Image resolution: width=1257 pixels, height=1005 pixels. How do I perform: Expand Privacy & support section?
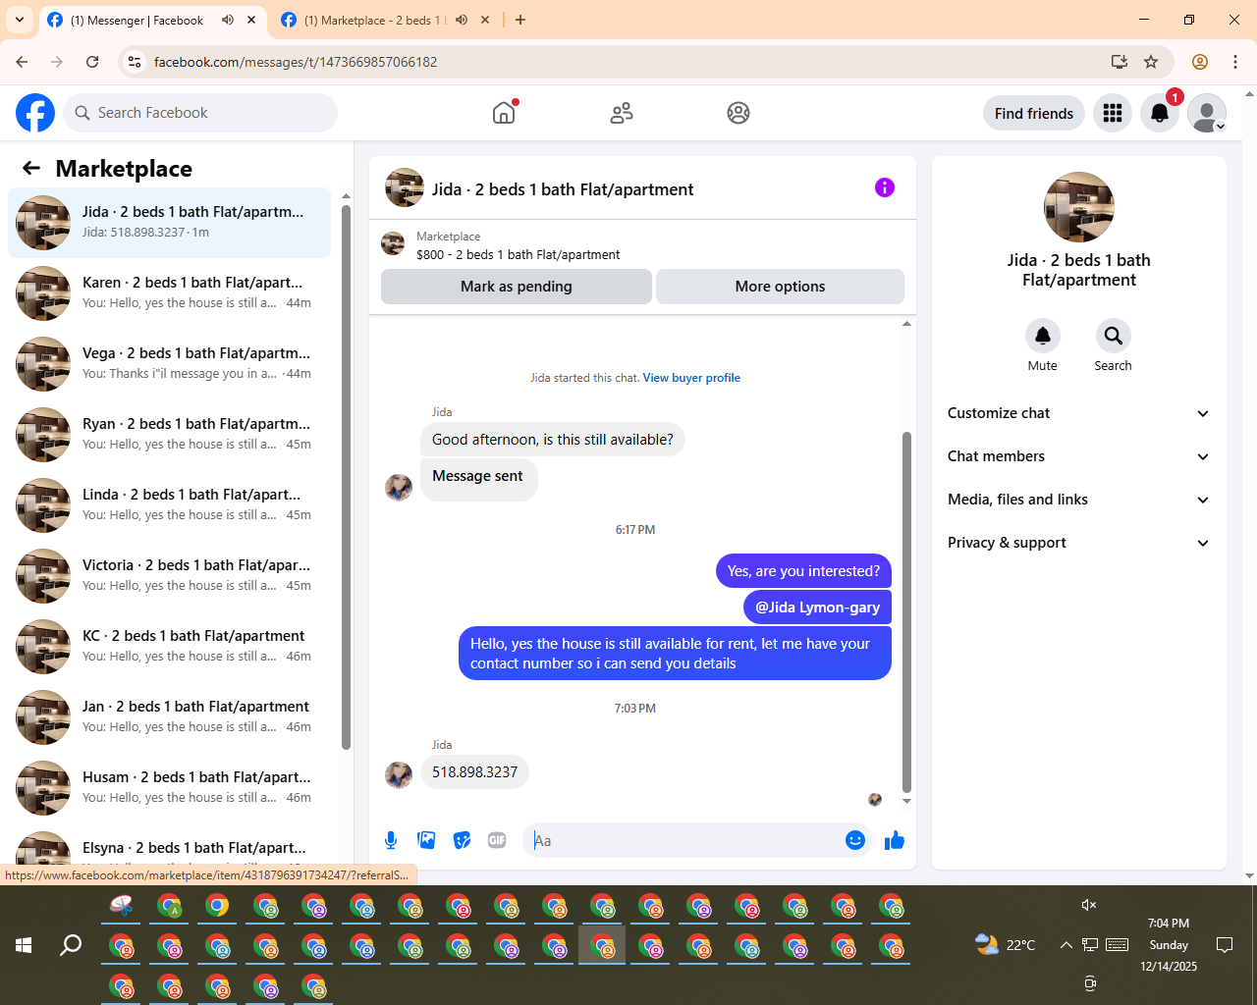1078,543
